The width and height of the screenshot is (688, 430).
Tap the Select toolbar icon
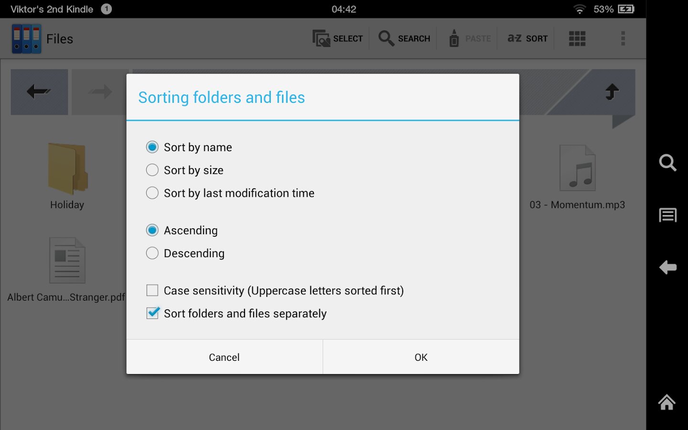[x=338, y=39]
